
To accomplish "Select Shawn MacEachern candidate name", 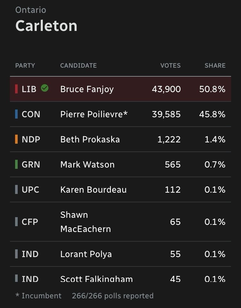I will (x=85, y=222).
